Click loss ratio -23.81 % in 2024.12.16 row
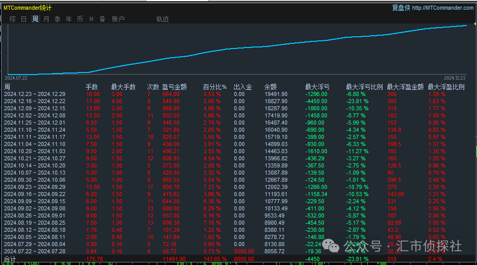 click(x=357, y=101)
